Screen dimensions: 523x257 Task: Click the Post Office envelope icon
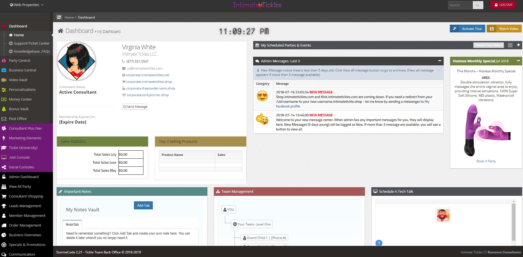pyautogui.click(x=4, y=119)
